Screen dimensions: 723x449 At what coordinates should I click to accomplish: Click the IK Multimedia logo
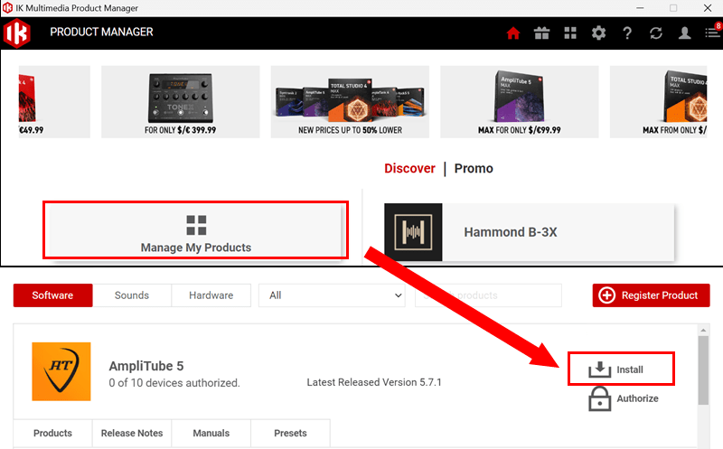16,33
